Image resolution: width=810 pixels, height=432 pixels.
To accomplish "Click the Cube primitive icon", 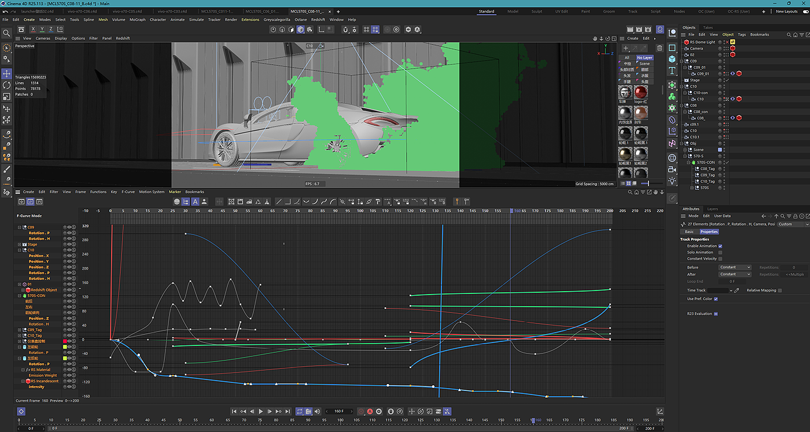I will (672, 59).
